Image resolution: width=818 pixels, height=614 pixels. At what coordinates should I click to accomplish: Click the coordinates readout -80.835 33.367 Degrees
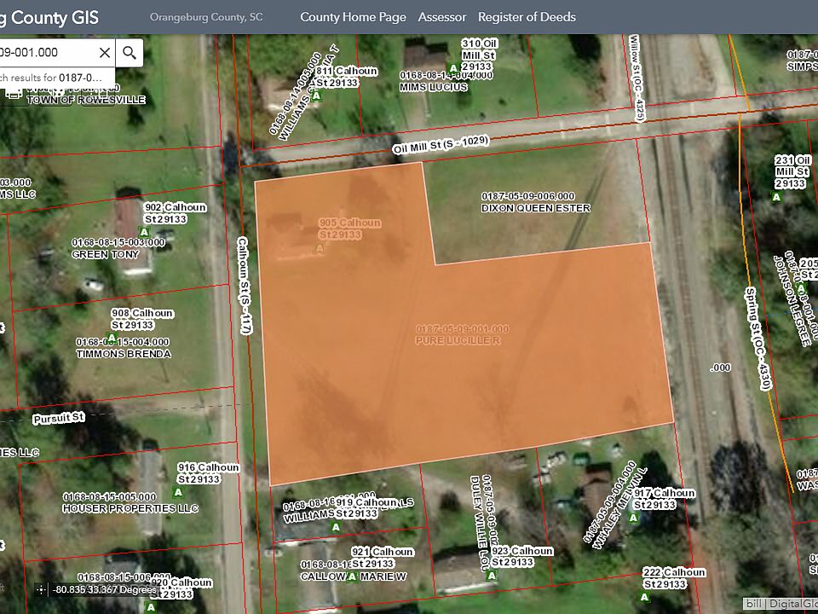104,590
